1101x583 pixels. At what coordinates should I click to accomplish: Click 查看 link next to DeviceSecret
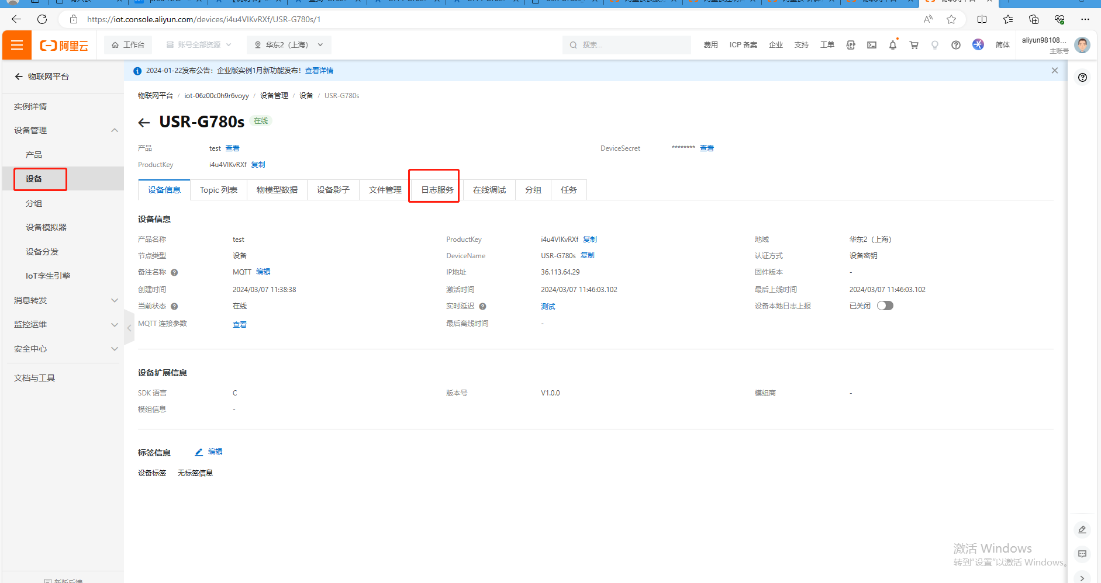pyautogui.click(x=706, y=148)
